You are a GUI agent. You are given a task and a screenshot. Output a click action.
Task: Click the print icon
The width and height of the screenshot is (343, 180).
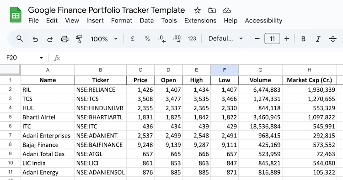point(64,39)
